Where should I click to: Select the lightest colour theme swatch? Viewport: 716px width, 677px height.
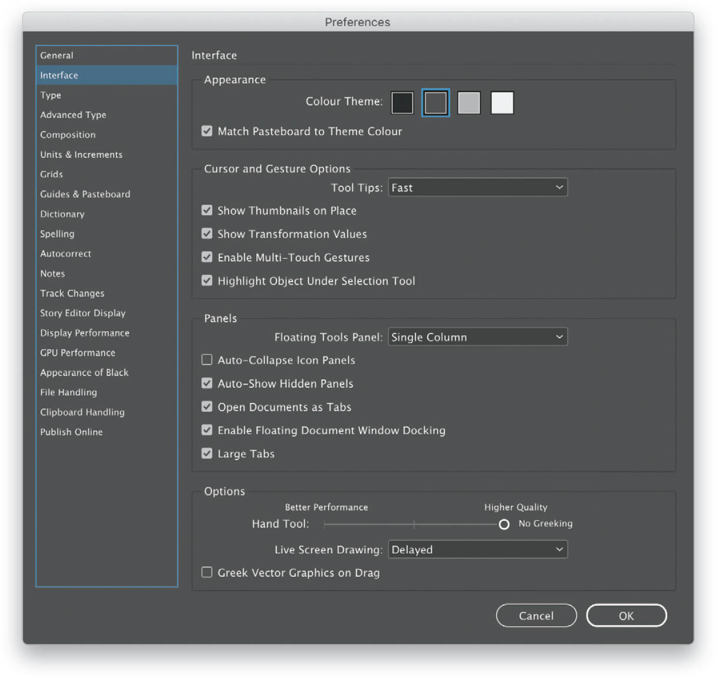(502, 103)
